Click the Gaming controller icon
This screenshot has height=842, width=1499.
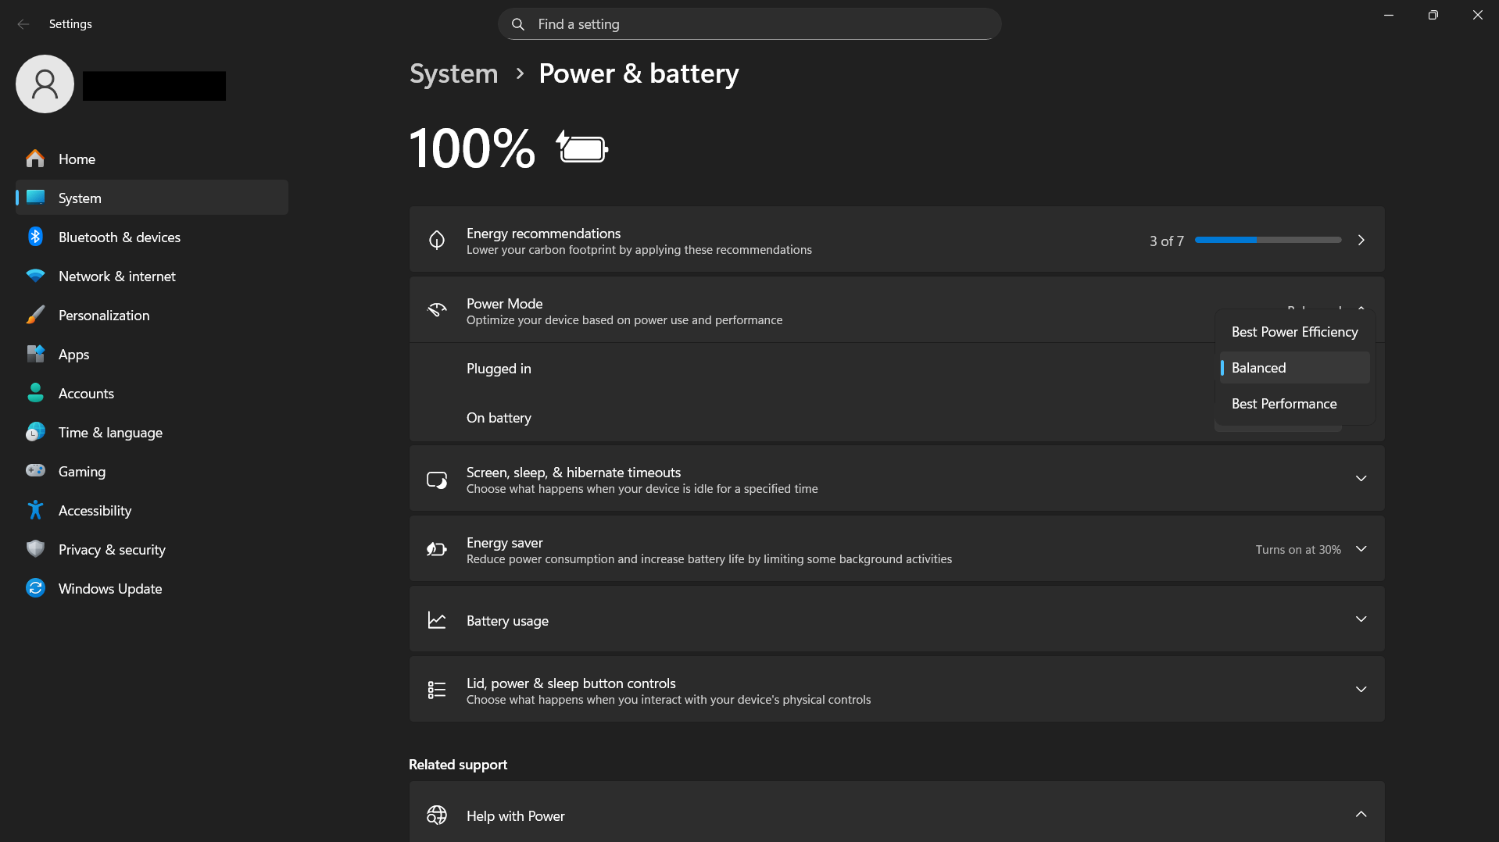click(35, 471)
